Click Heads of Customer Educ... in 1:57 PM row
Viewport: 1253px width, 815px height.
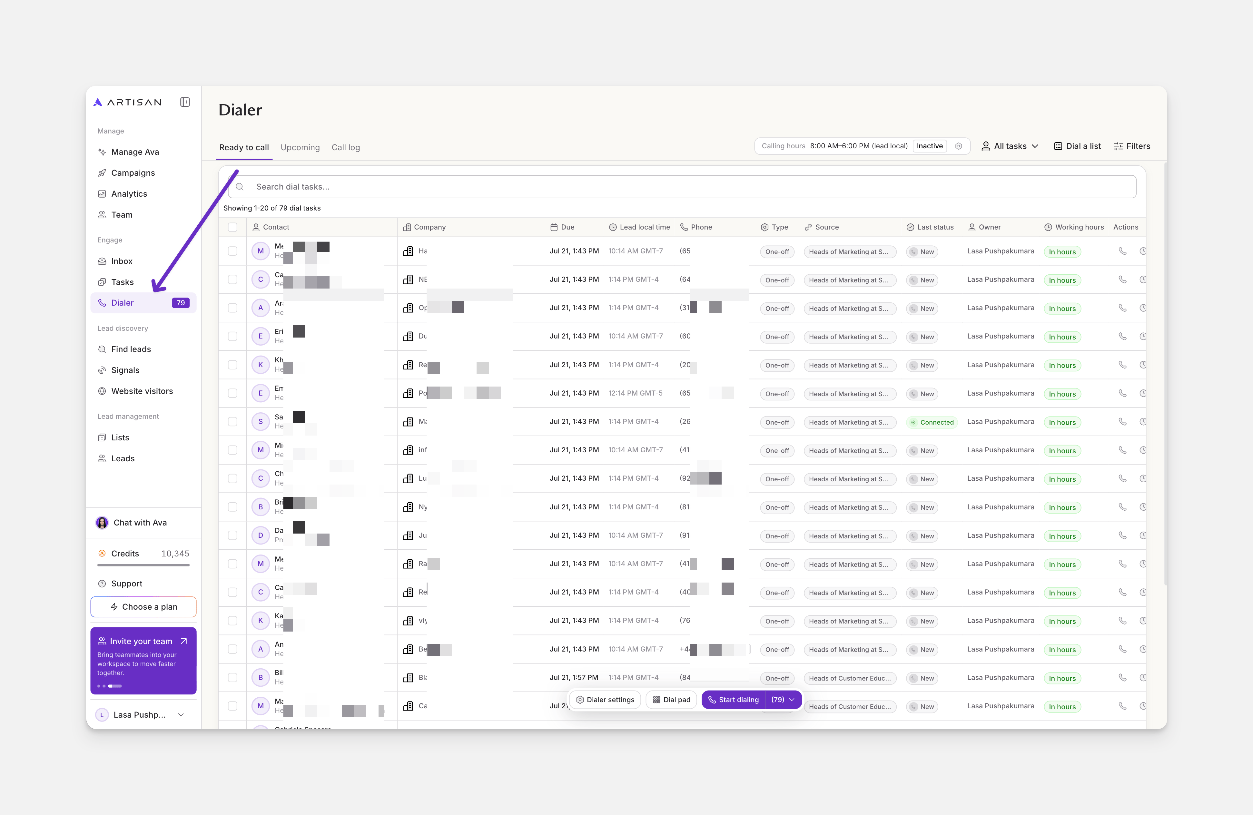click(850, 678)
